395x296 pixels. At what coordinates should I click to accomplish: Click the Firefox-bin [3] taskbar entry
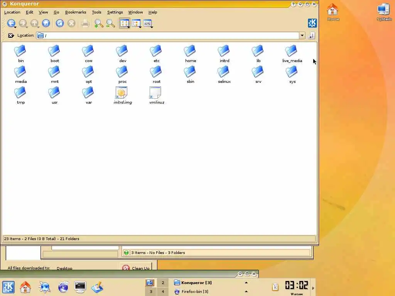(x=211, y=291)
